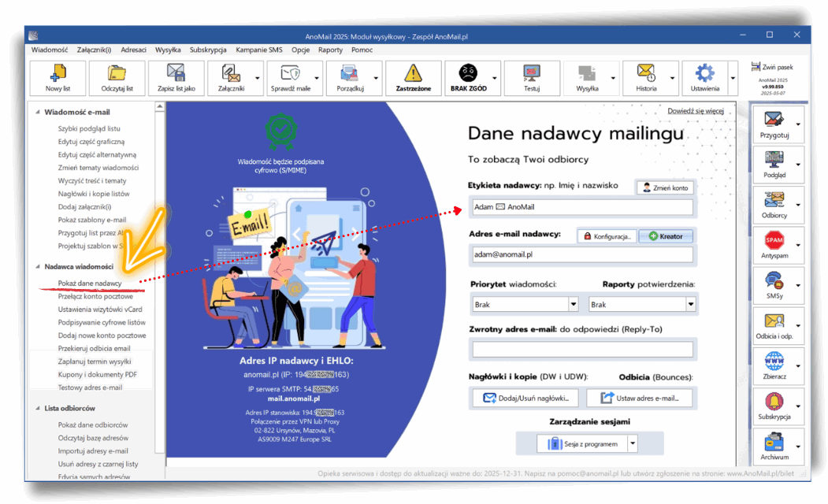Viewport: 828px width, 504px height.
Task: Click the Ustaw adres e-mail... button
Action: click(640, 398)
